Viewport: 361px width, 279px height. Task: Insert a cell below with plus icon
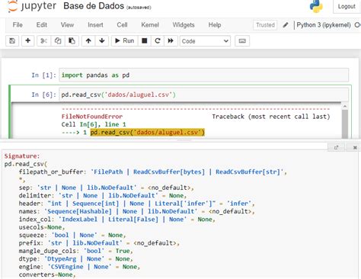click(x=28, y=40)
